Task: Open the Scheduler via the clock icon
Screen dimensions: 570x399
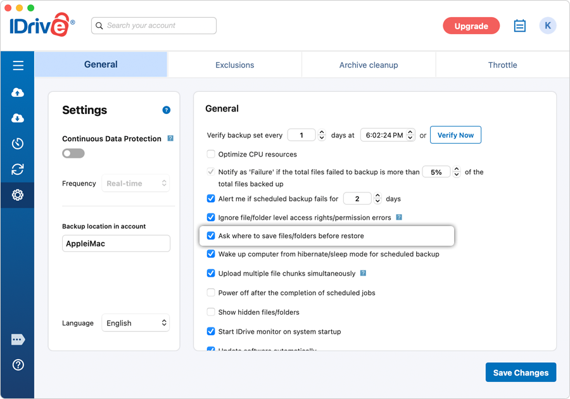Action: click(x=17, y=143)
